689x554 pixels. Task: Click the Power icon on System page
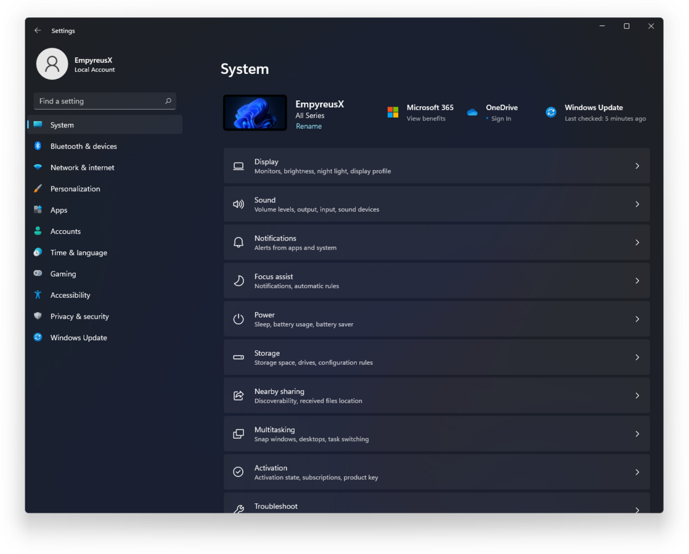point(238,319)
